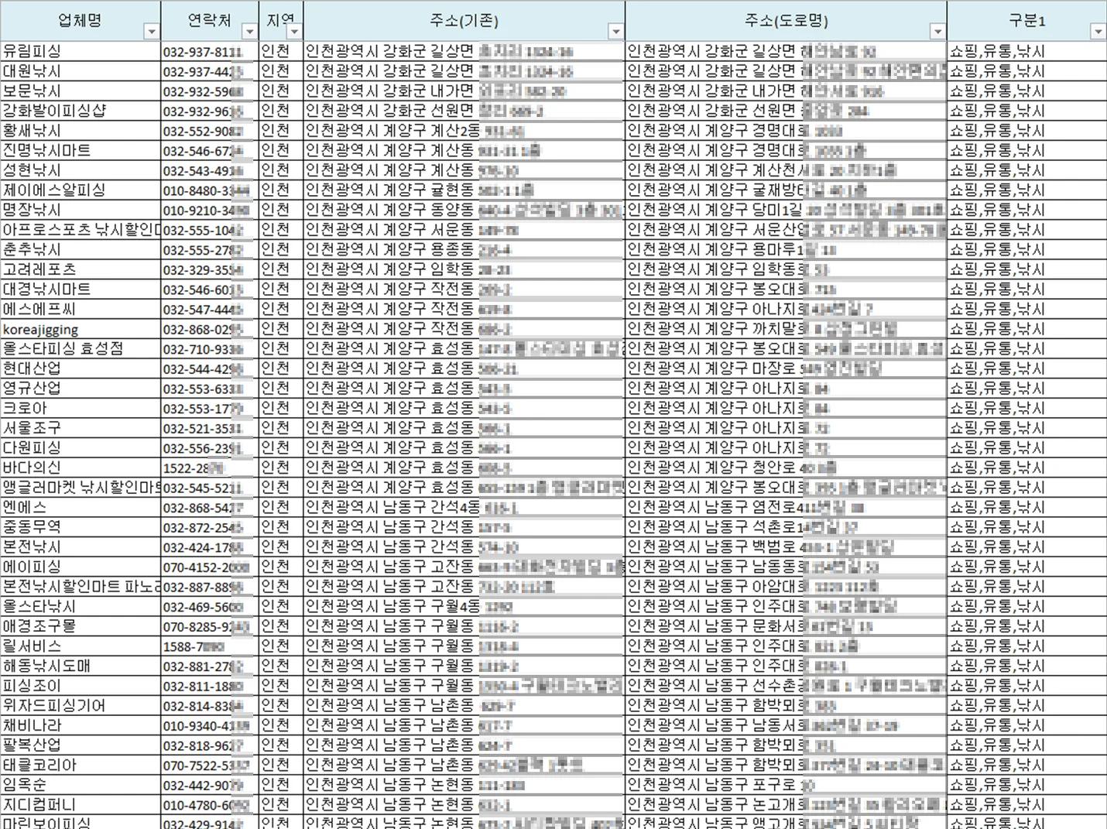Viewport: 1107px width, 829px height.
Task: Click the cell 춘추낚시
Action: click(81, 249)
